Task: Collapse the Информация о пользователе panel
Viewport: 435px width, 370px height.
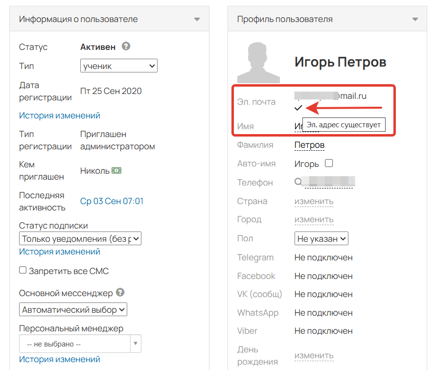Action: click(x=197, y=20)
